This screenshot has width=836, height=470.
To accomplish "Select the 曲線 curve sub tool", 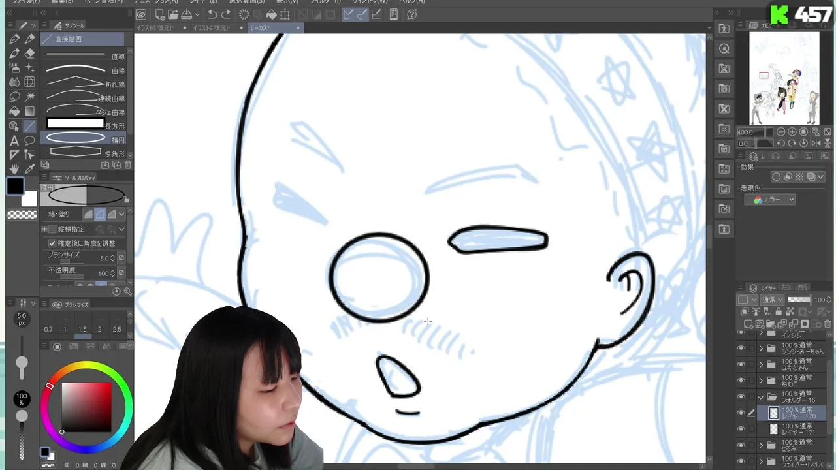I will [x=83, y=70].
